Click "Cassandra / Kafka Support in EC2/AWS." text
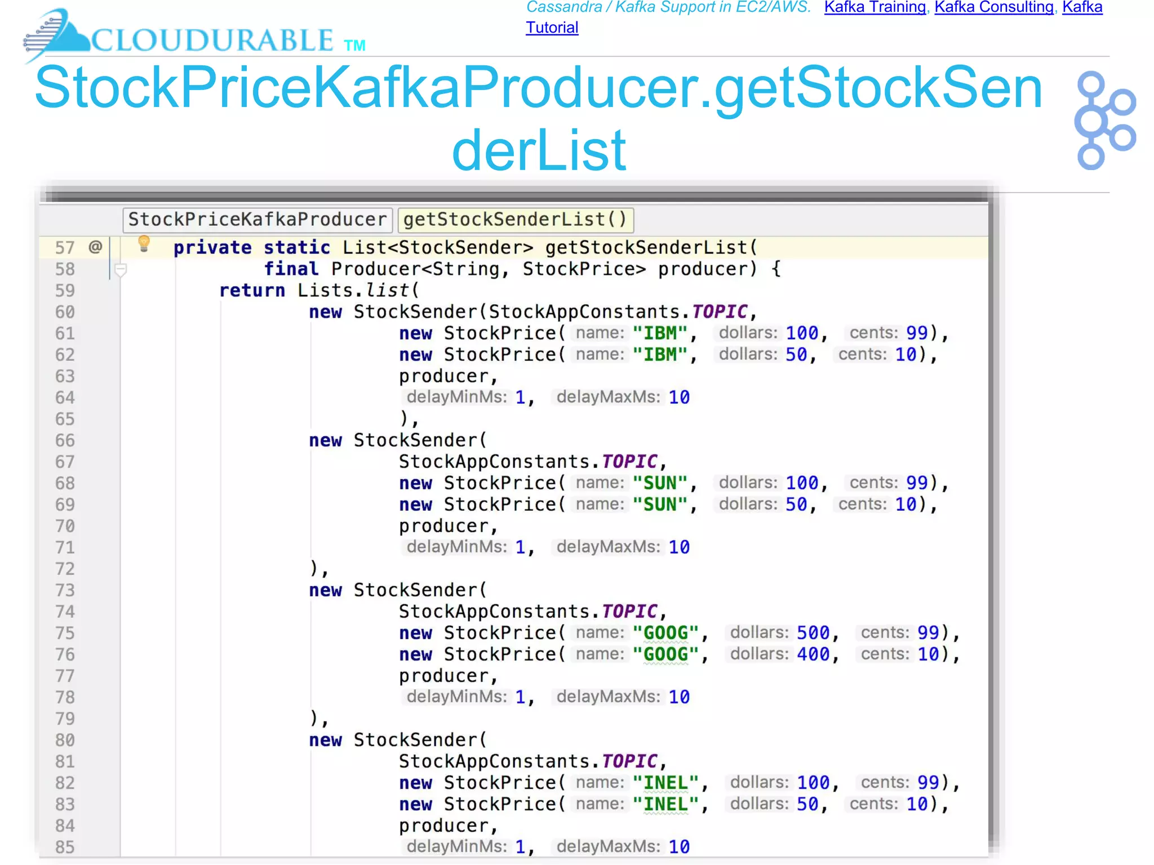This screenshot has width=1154, height=865. [x=668, y=7]
